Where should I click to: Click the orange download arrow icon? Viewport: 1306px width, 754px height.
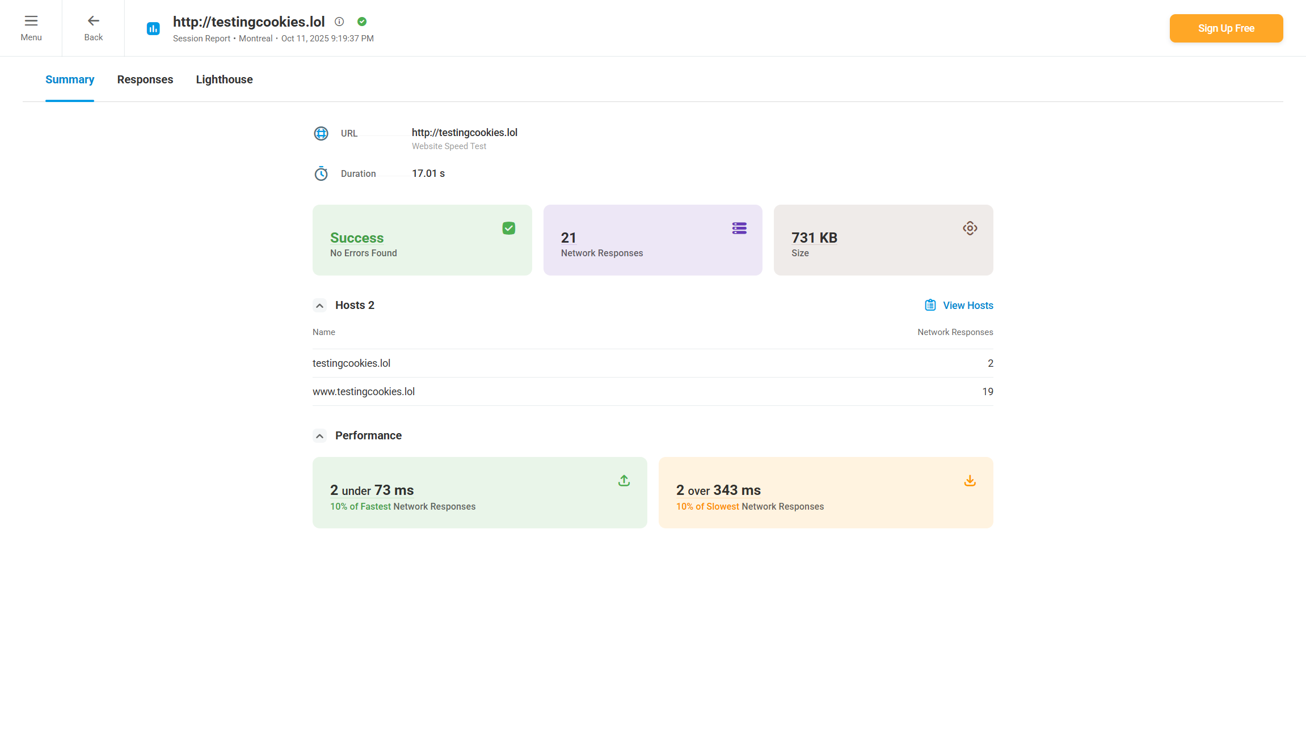point(970,481)
